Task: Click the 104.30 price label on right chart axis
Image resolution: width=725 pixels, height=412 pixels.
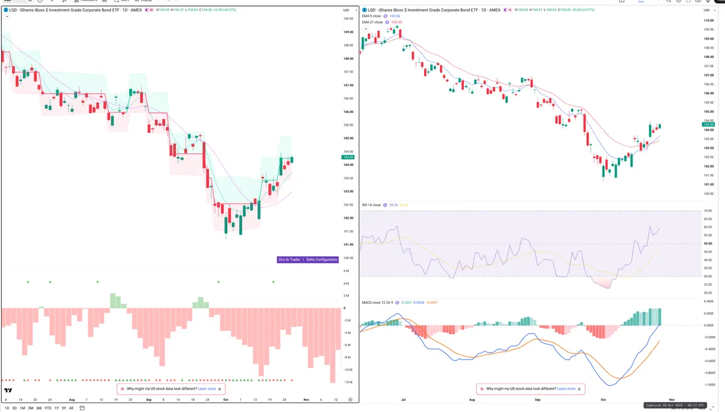Action: coord(709,124)
